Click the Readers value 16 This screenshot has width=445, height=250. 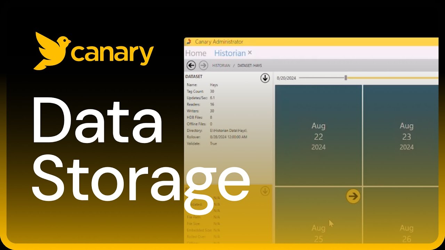pos(212,105)
